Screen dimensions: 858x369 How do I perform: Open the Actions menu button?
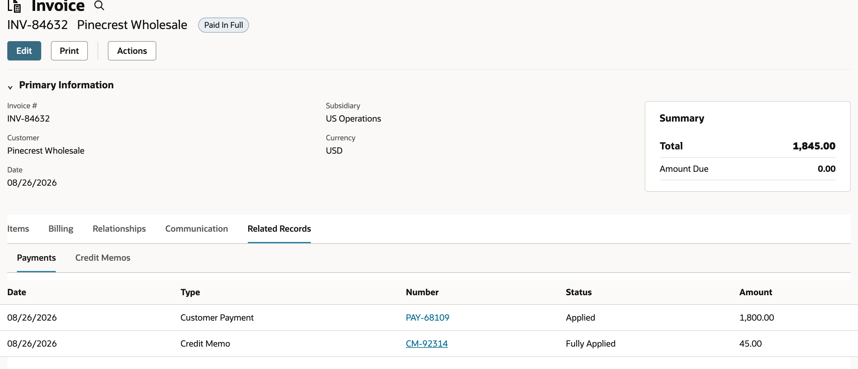click(132, 51)
